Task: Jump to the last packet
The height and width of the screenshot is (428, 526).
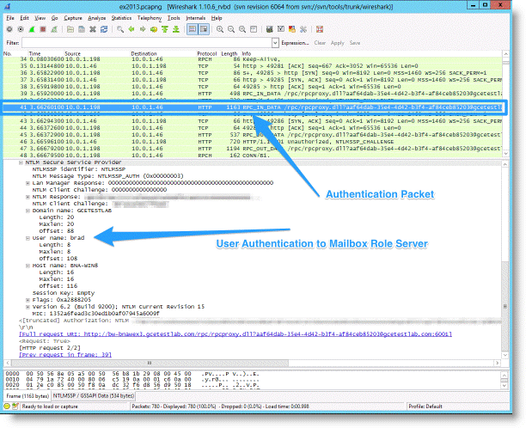Action: [x=176, y=29]
